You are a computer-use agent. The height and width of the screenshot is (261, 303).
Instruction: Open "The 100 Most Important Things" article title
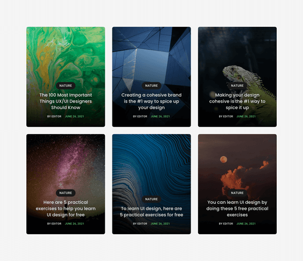click(x=66, y=101)
